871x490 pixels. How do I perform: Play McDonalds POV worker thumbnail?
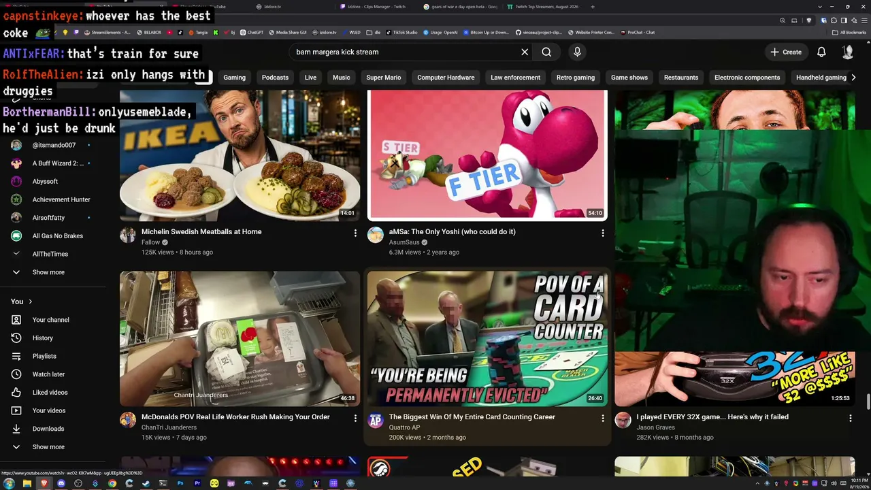(240, 339)
